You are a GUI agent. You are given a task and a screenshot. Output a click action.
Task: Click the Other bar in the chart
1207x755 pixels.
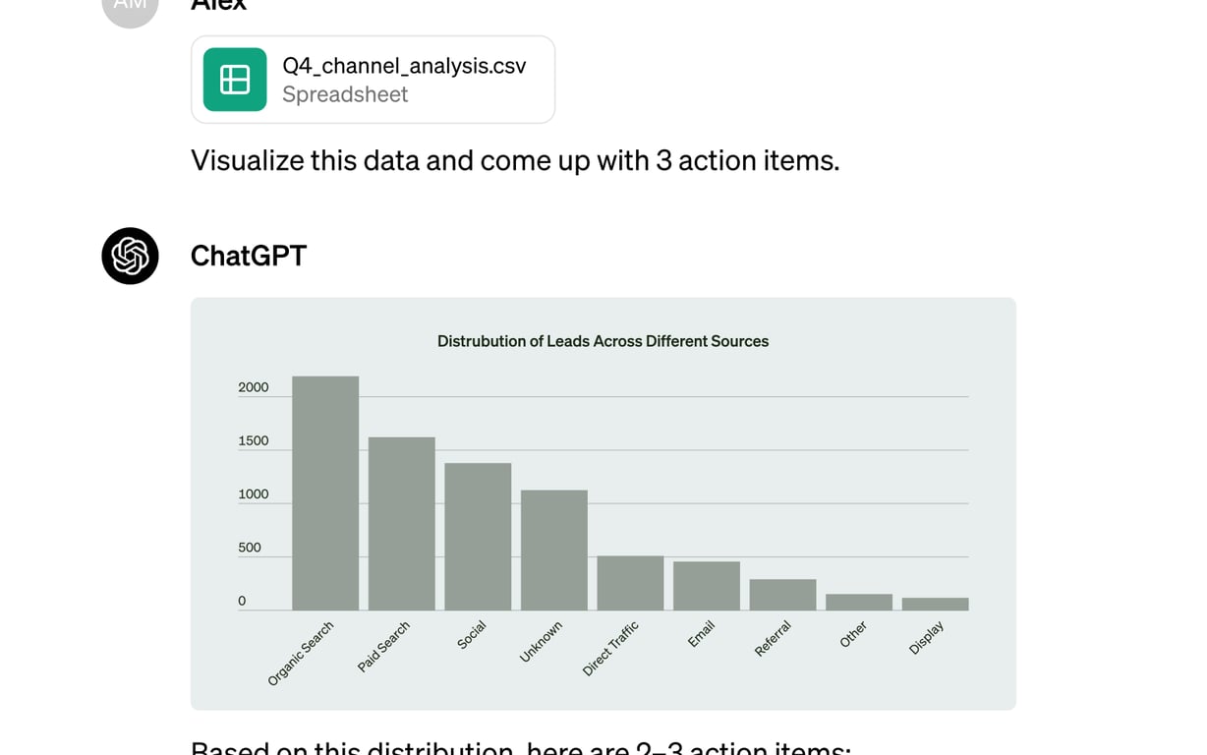[859, 601]
